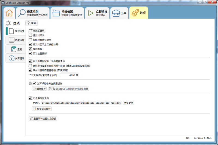Maximize the Duplicate Cleaner Pro window
218x145 pixels.
(205, 2)
